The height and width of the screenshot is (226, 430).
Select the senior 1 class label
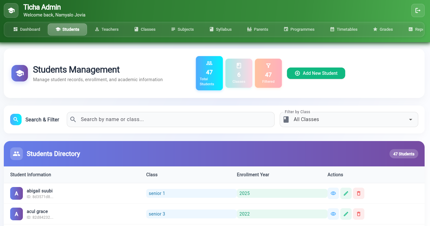point(157,193)
